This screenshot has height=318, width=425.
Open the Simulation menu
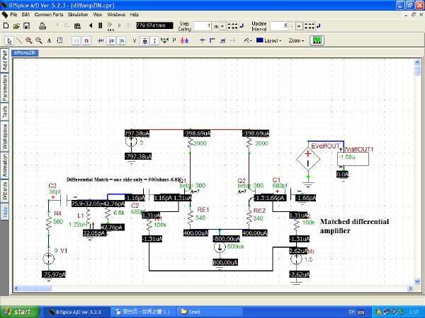coord(78,15)
